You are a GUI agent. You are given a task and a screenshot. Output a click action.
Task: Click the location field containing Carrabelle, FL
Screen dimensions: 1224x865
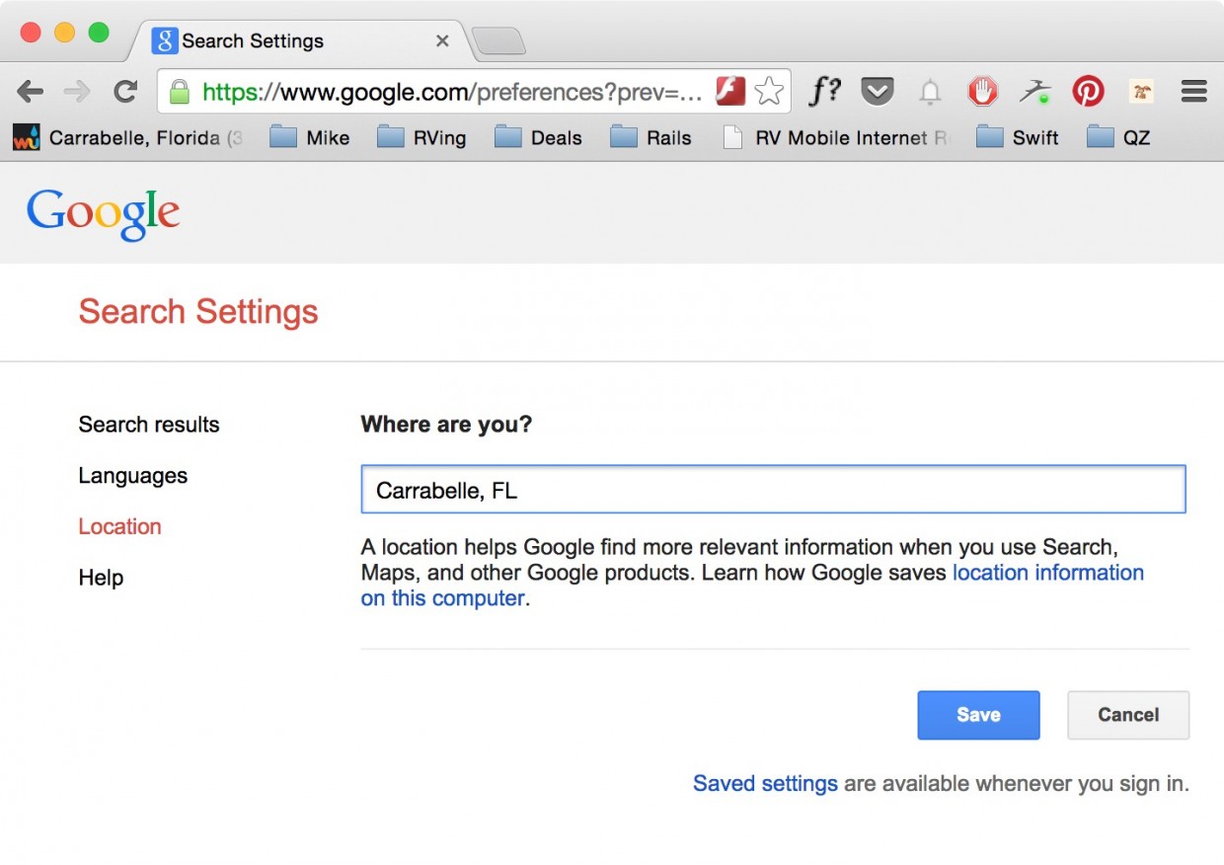click(773, 490)
